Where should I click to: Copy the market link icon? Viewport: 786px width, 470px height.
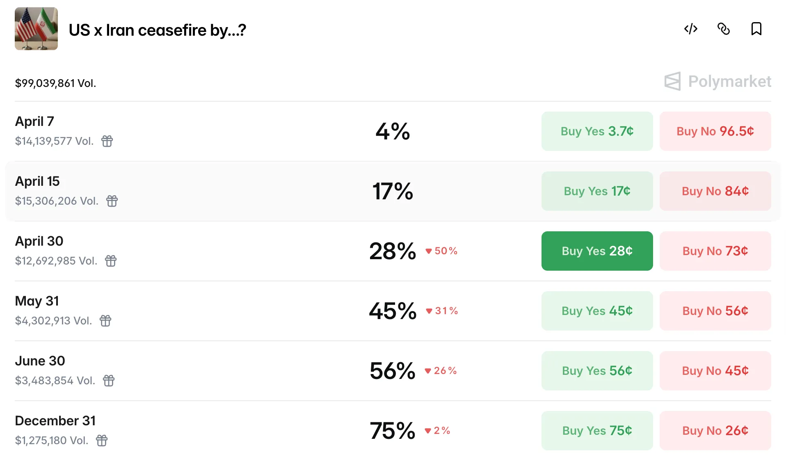click(x=723, y=29)
